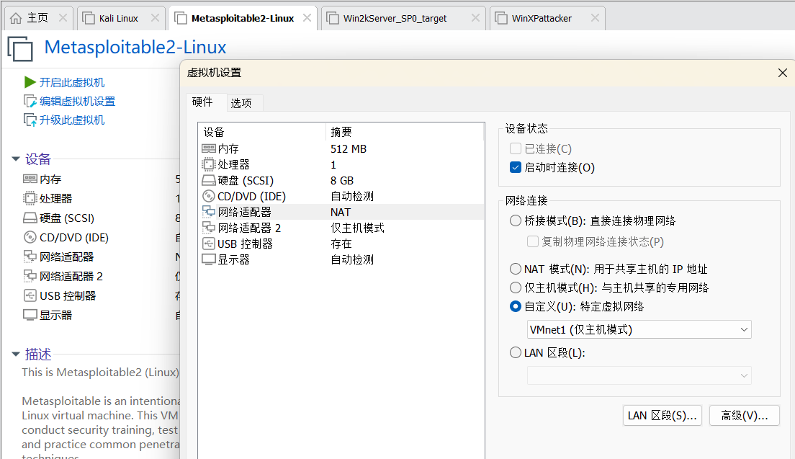Click the 内存 icon in settings device list

[208, 148]
